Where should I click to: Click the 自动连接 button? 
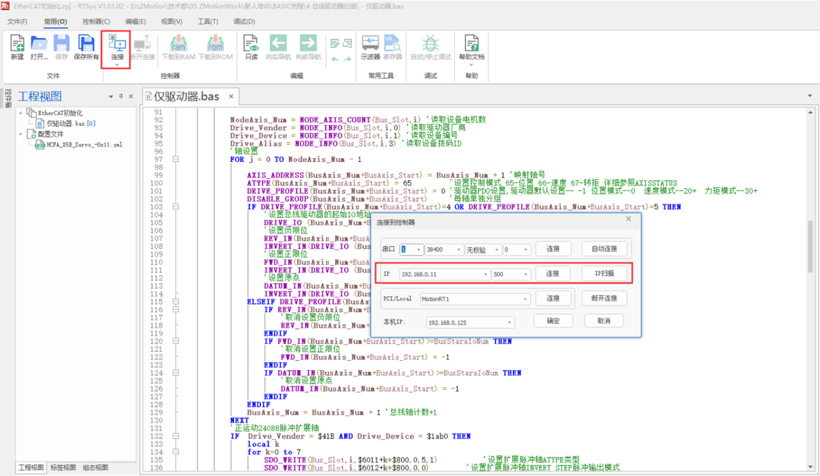pyautogui.click(x=604, y=250)
